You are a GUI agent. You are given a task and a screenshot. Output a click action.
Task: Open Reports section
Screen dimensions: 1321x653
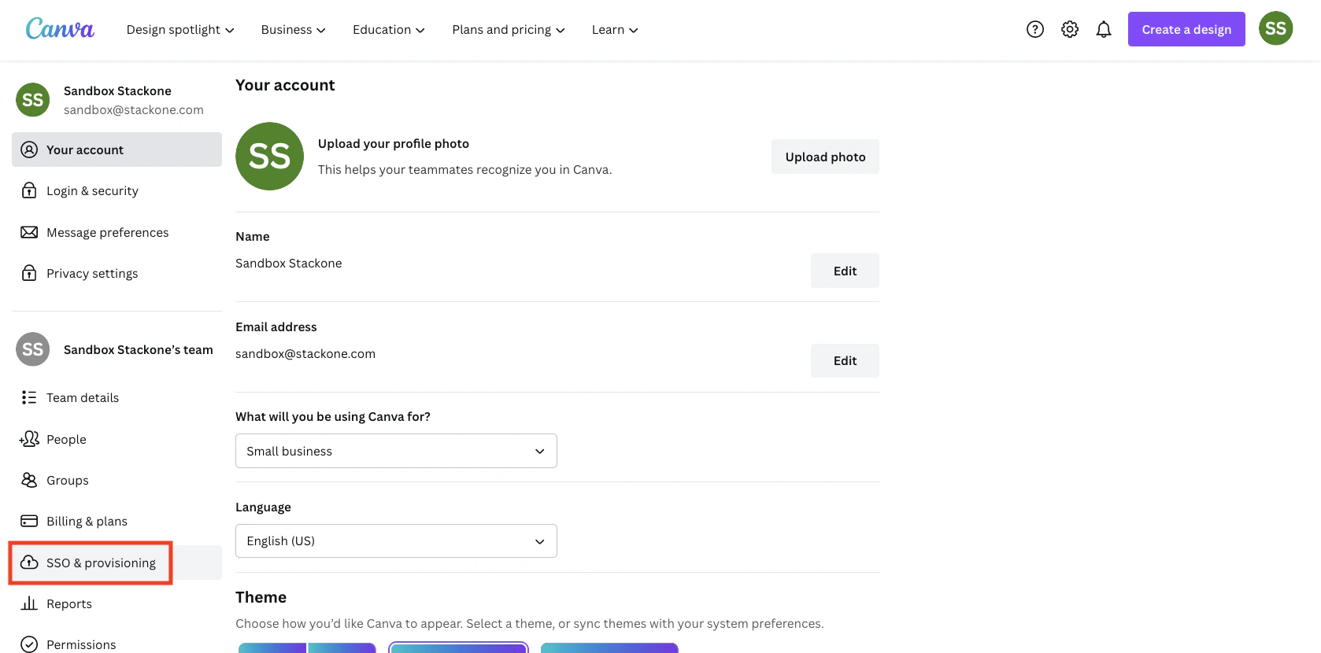click(117, 603)
